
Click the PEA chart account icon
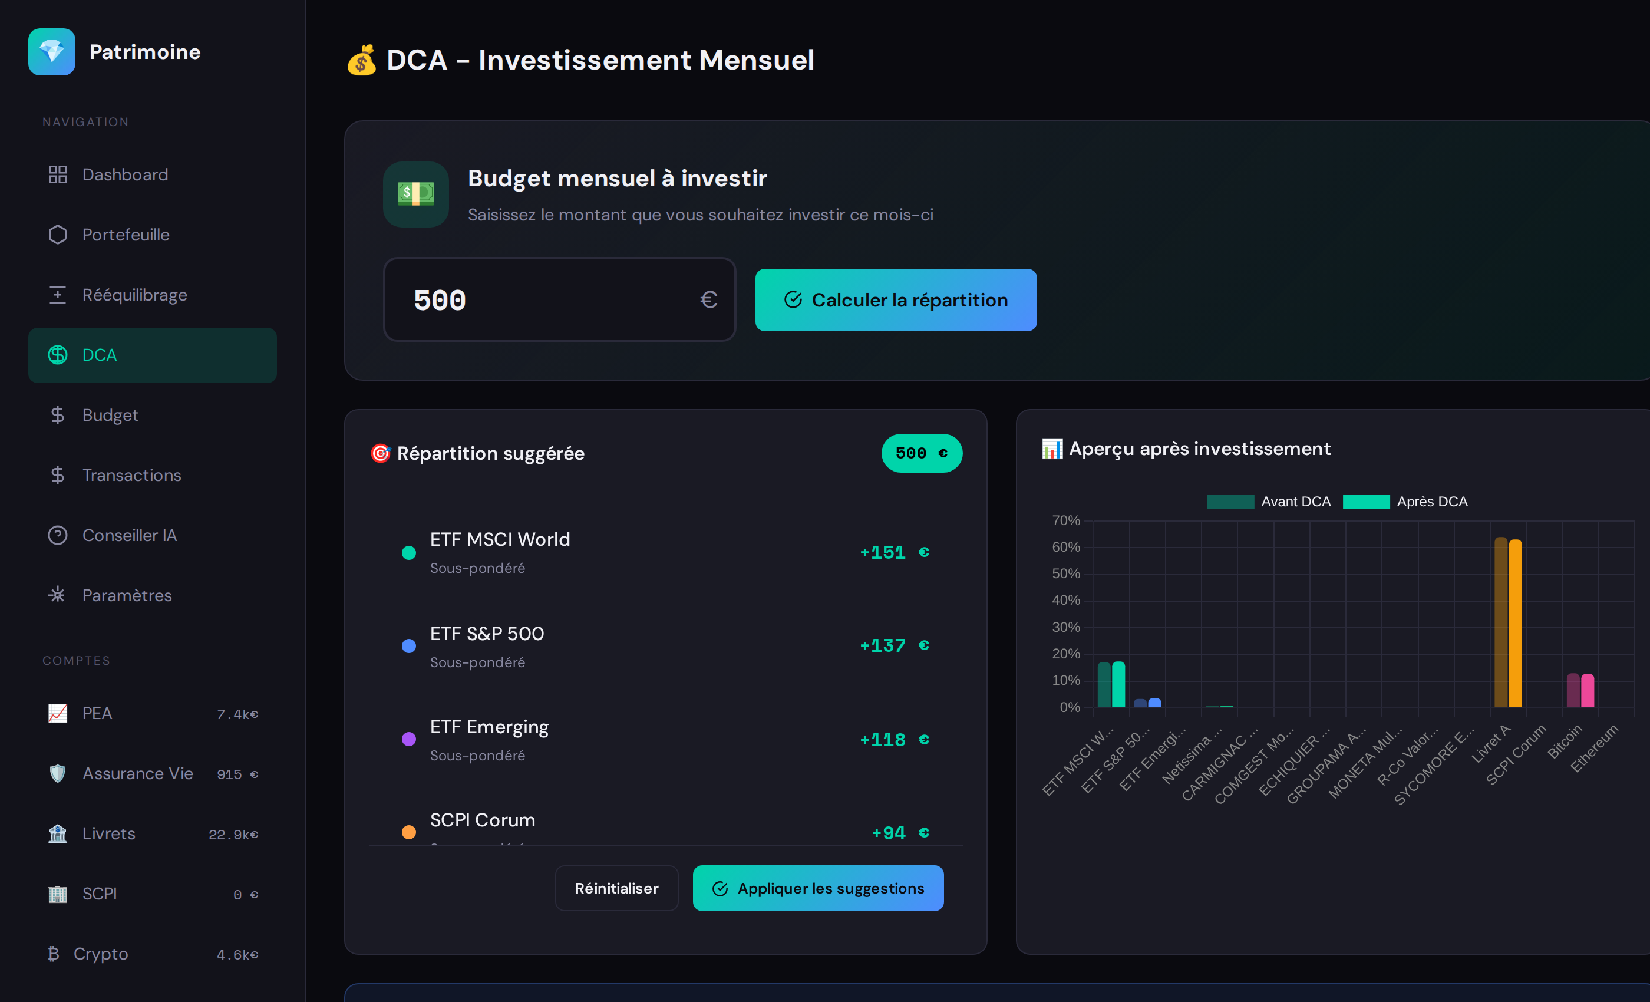point(58,713)
